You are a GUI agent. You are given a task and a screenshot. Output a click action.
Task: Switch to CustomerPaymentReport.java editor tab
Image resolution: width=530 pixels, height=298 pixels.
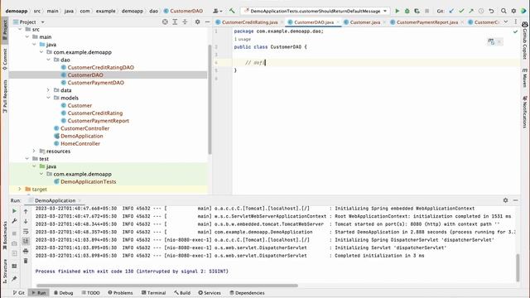[426, 22]
